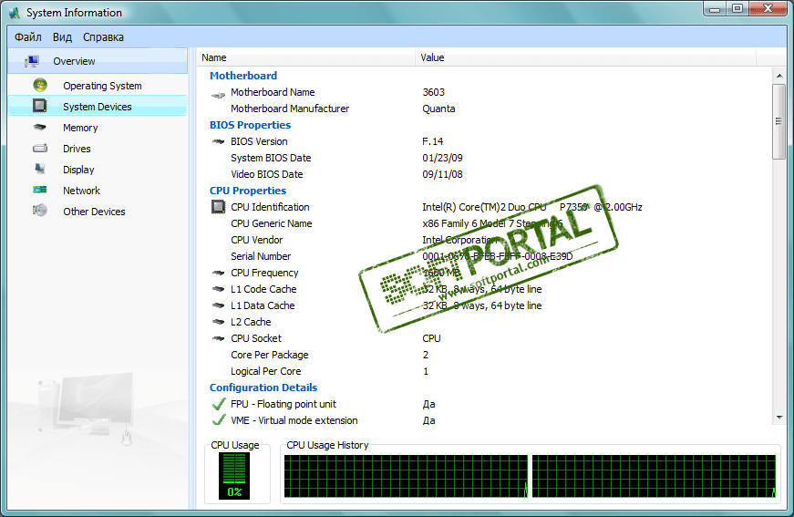Select Network category
Image resolution: width=794 pixels, height=517 pixels.
(x=98, y=191)
